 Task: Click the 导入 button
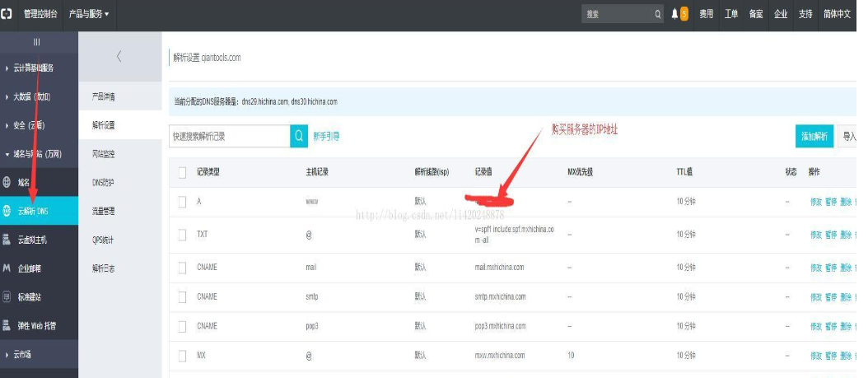848,136
